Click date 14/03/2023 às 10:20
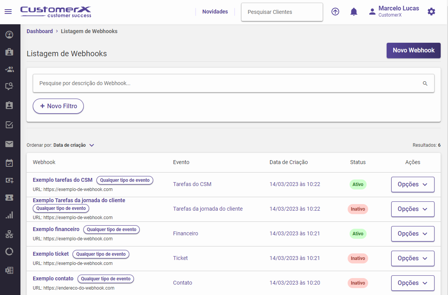The image size is (448, 295). click(294, 283)
